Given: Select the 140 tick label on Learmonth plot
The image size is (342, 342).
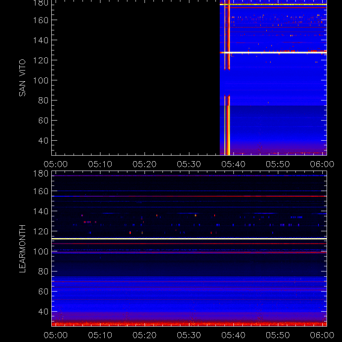Looking at the screenshot, I should (x=41, y=211).
